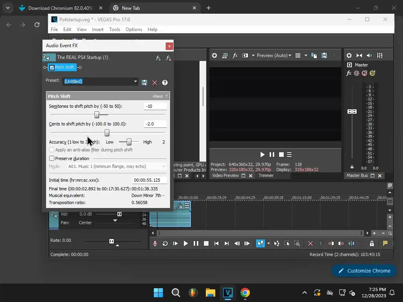Open audio event FX icon on timeline clip
The height and width of the screenshot is (302, 403).
179,206
